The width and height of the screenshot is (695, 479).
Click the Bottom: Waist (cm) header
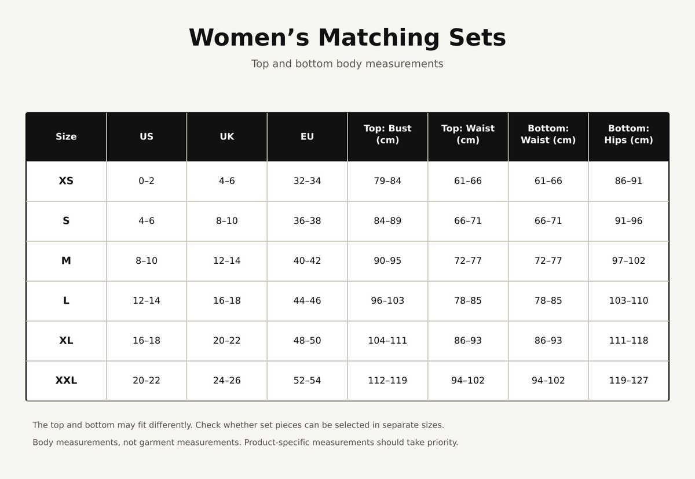[548, 137]
